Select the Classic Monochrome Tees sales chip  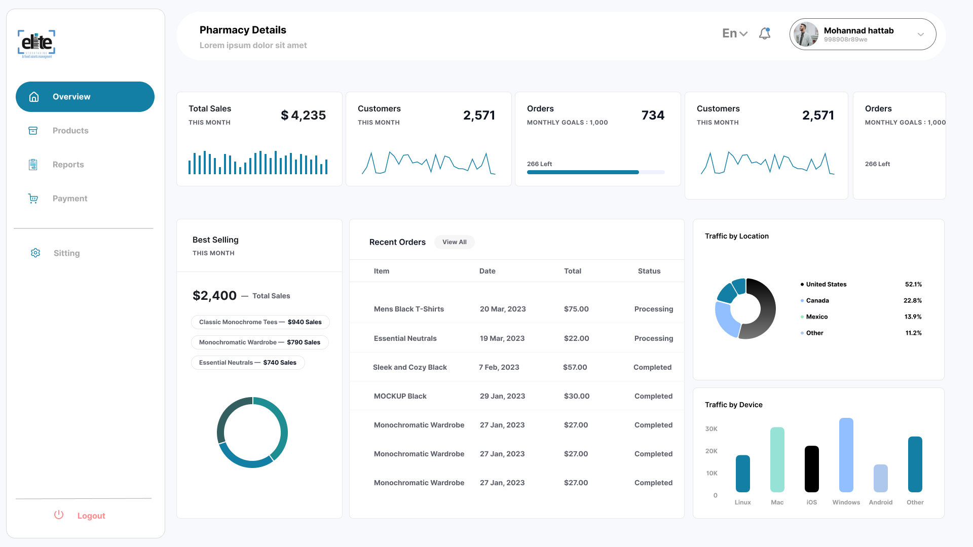[260, 322]
